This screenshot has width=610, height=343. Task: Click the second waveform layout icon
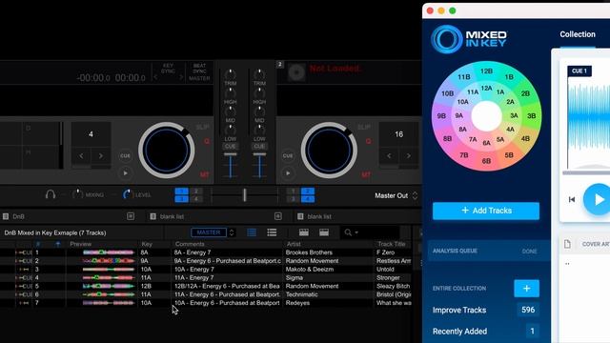pos(324,232)
